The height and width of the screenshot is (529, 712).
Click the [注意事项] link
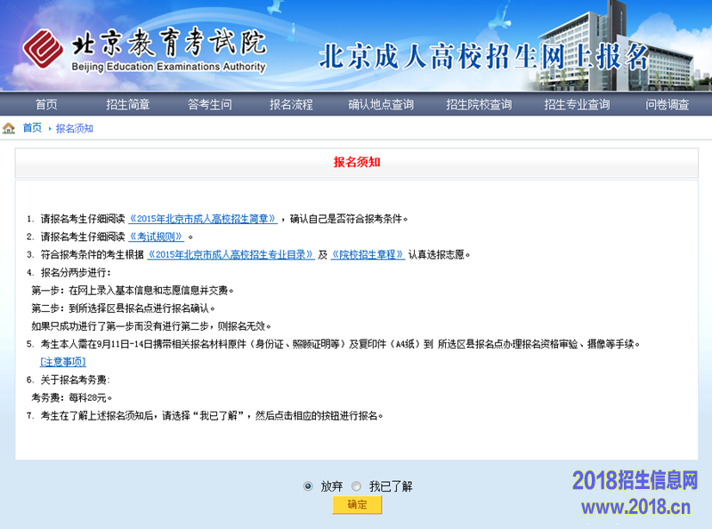tap(62, 362)
